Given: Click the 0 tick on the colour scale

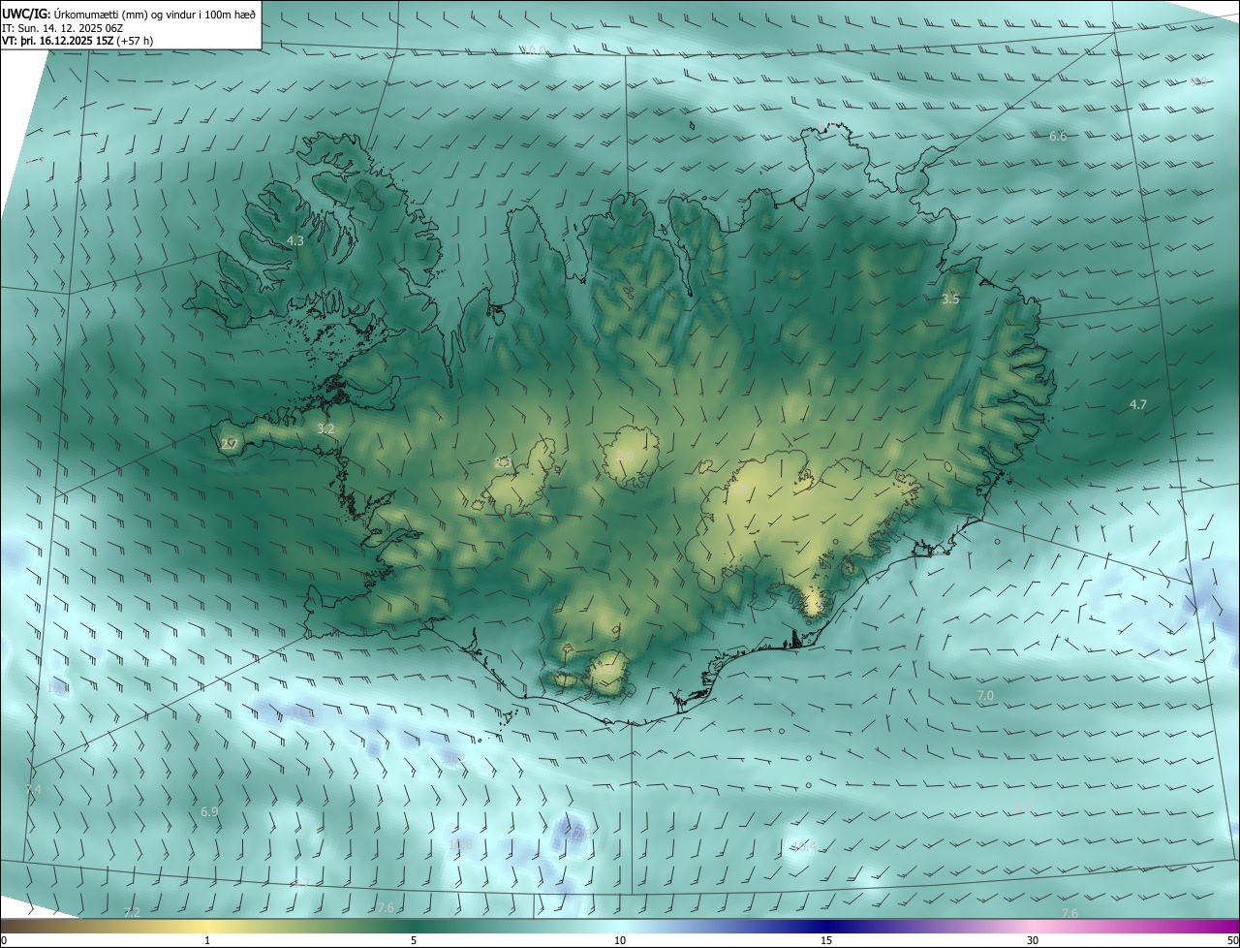Looking at the screenshot, I should 4,940.
